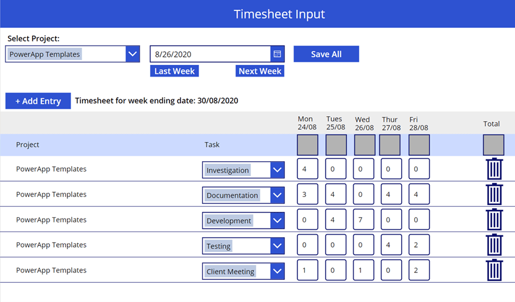
Task: Edit Development Monday hours field
Action: [x=307, y=219]
